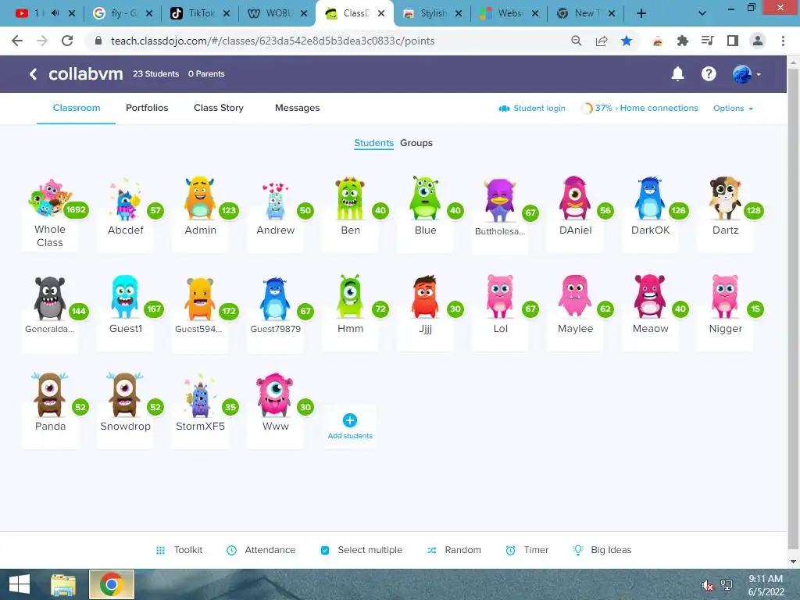Click Generalda... student name

click(49, 329)
